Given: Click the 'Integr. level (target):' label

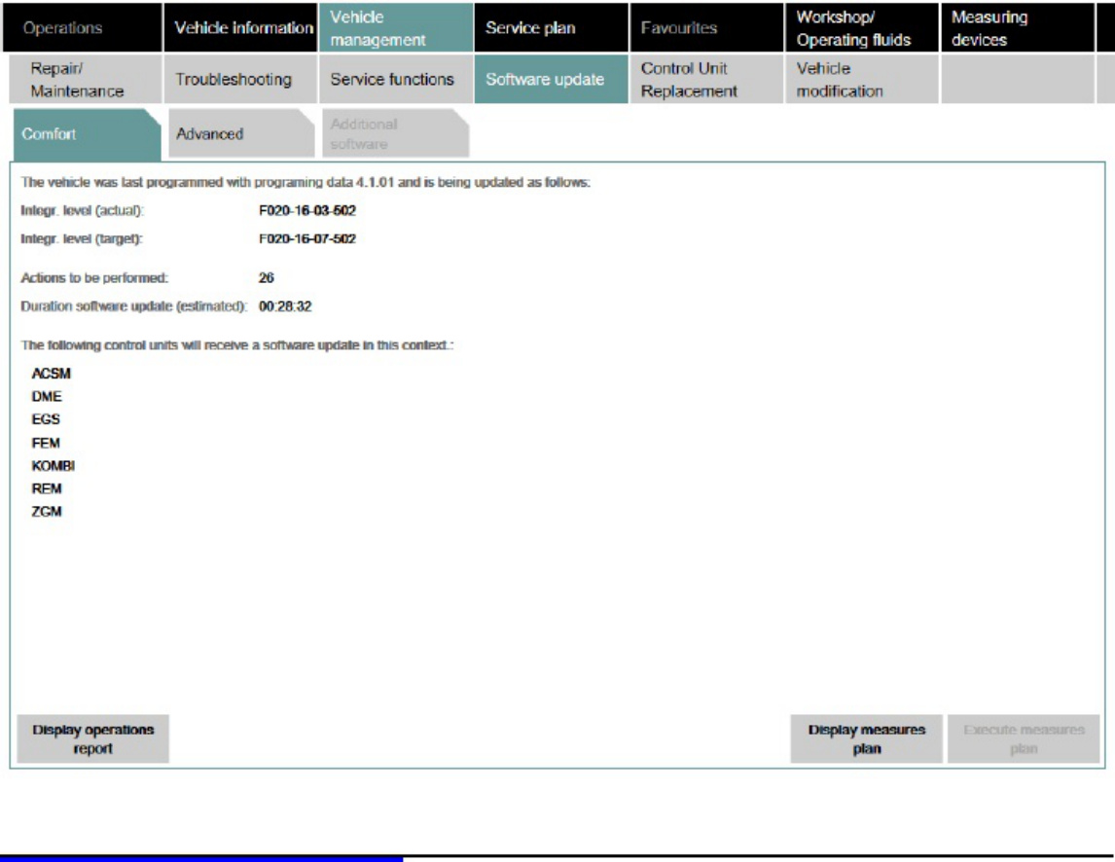Looking at the screenshot, I should (82, 239).
